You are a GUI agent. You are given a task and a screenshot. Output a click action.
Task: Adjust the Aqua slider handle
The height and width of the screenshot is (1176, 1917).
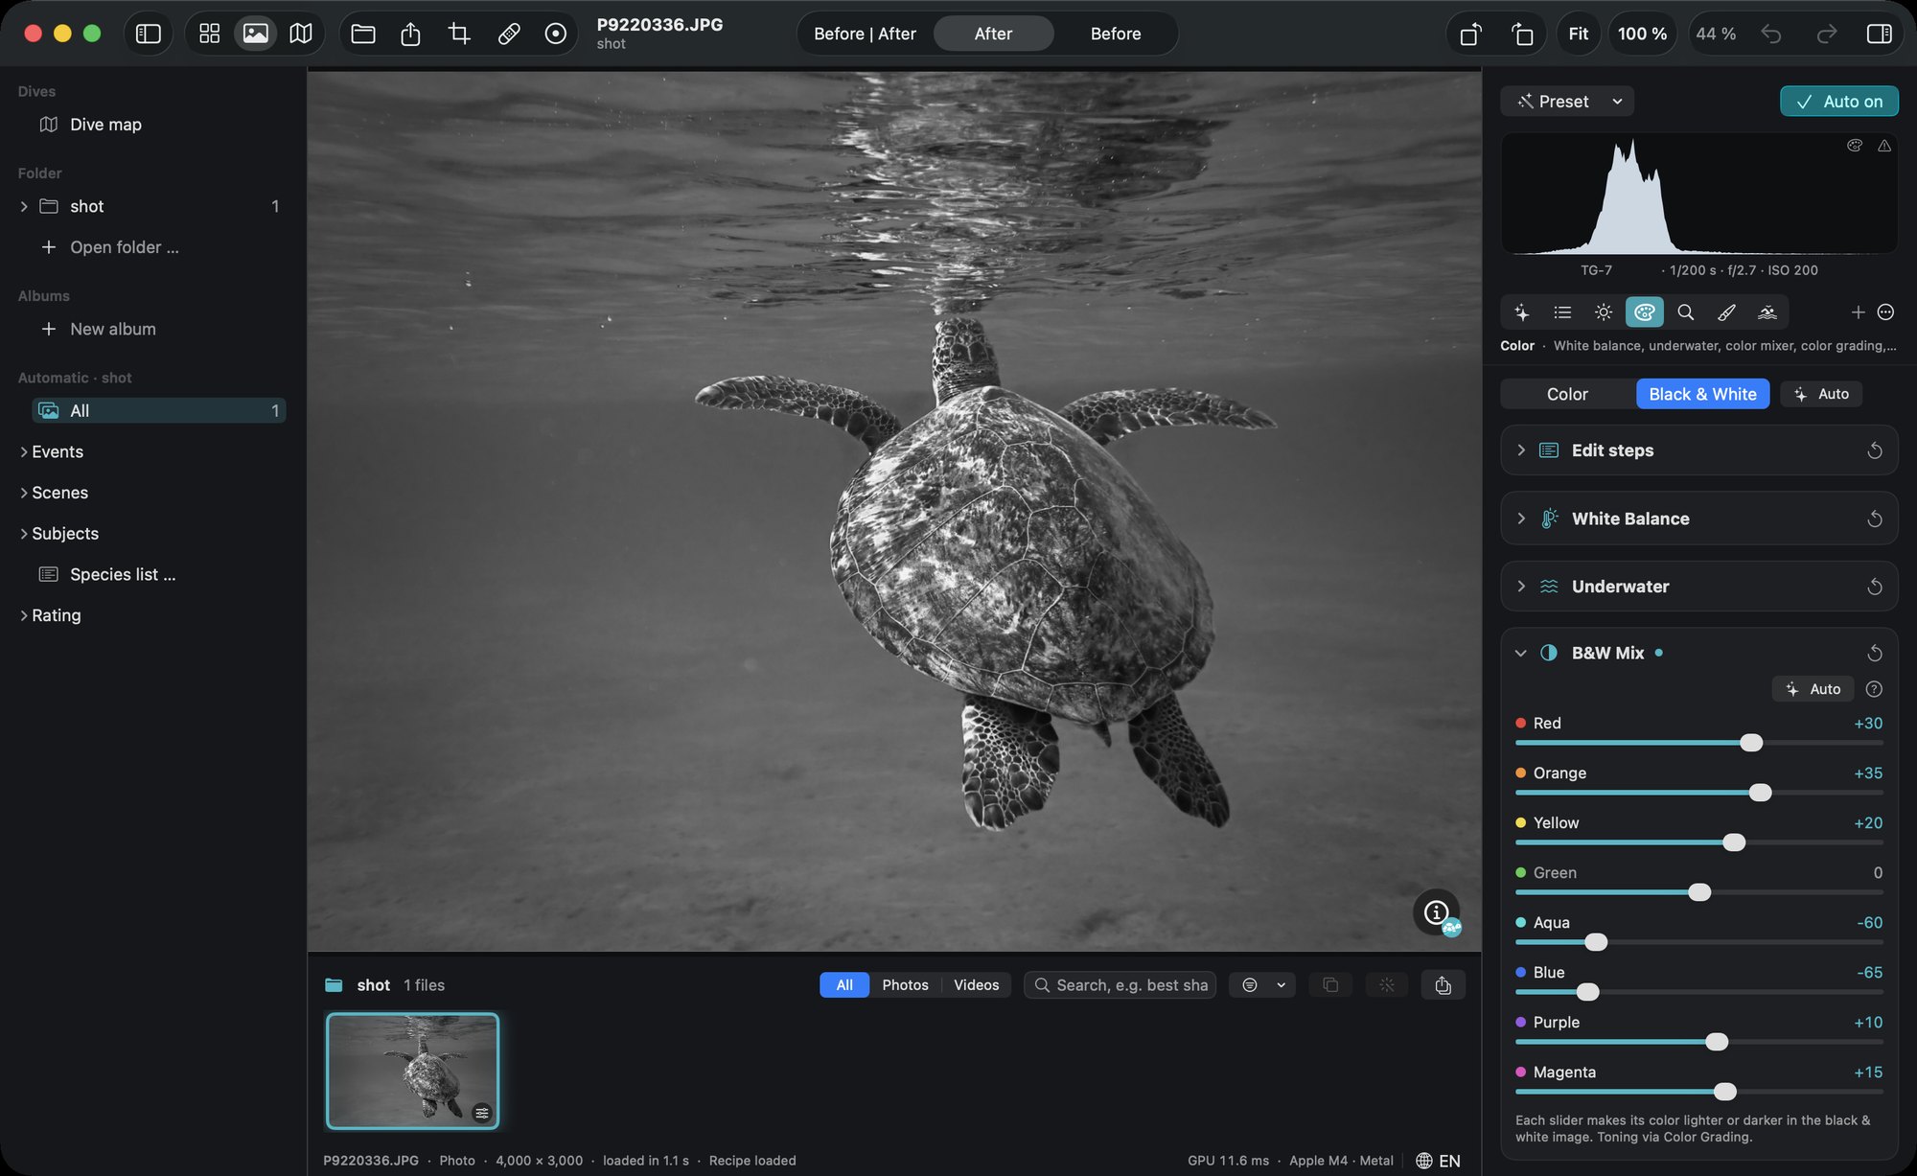pos(1596,942)
